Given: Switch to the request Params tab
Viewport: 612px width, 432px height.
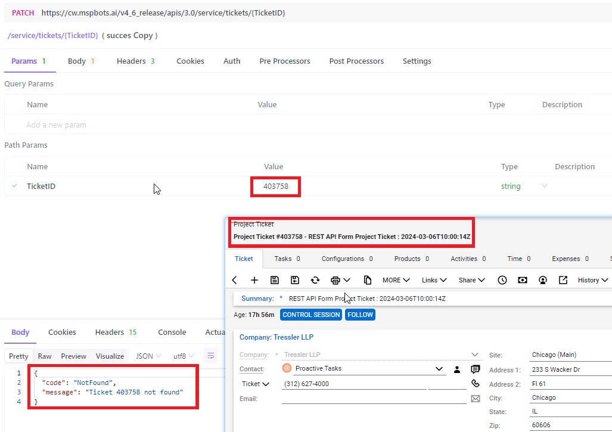Looking at the screenshot, I should click(x=29, y=61).
